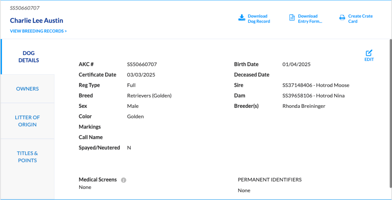Click the Download Entry Form document icon
This screenshot has height=200, width=392.
(292, 18)
